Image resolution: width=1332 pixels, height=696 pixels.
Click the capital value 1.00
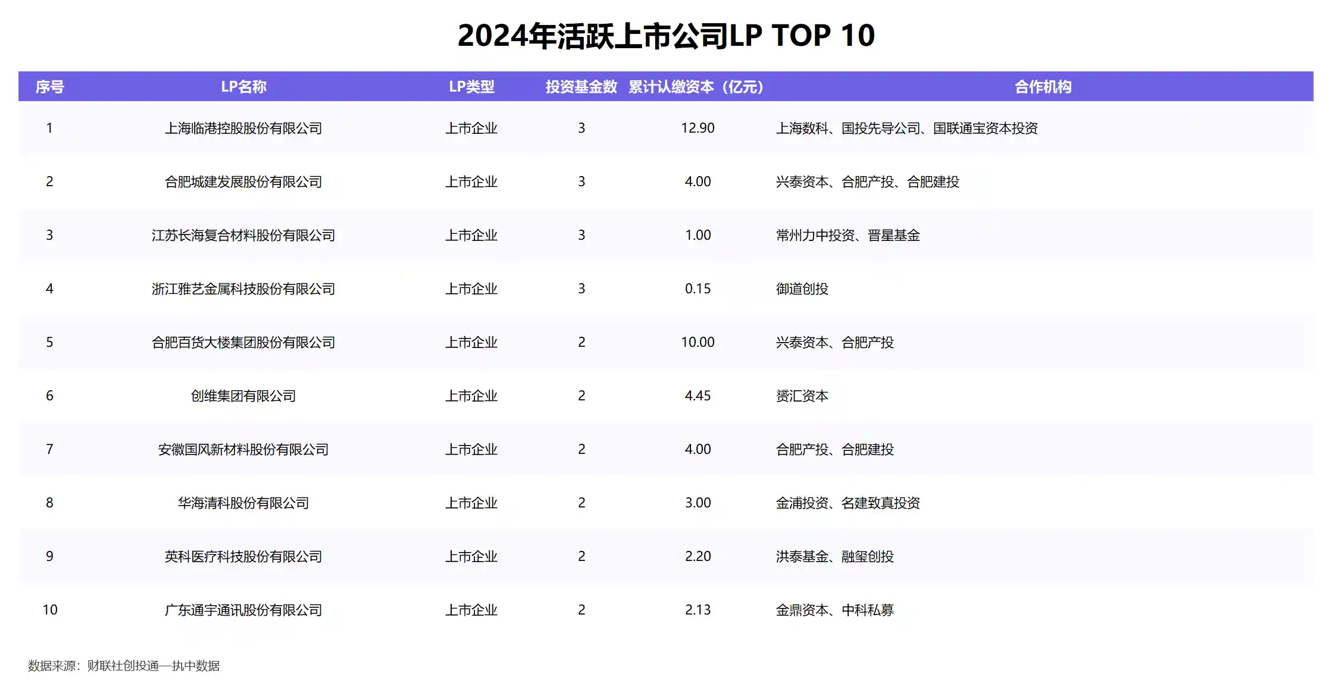(698, 235)
